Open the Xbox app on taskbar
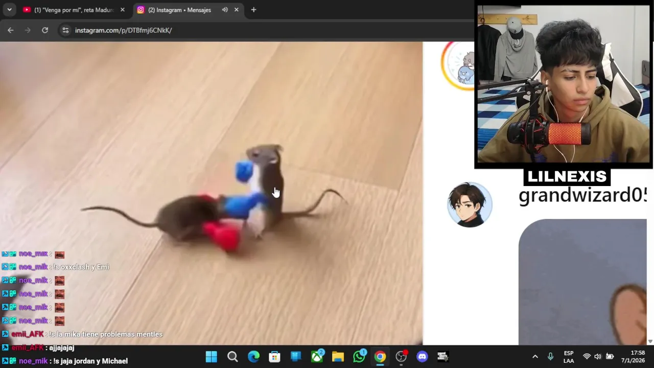654x368 pixels. point(317,356)
